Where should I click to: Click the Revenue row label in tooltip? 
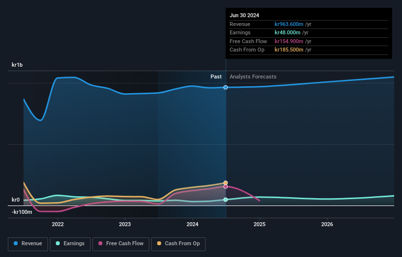click(240, 24)
